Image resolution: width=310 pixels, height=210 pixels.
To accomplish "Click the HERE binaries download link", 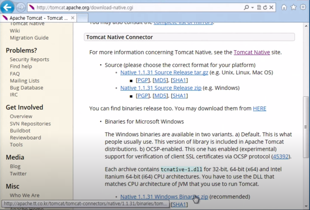I will [260, 108].
